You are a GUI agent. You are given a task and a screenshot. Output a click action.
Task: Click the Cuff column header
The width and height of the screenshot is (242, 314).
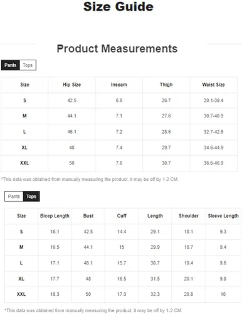(122, 216)
